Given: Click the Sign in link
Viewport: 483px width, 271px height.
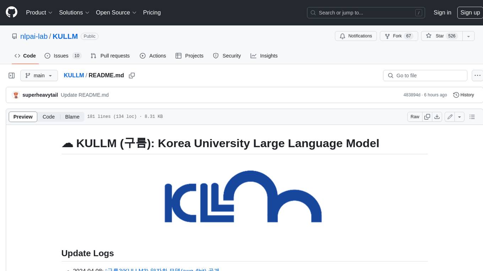Looking at the screenshot, I should click(442, 12).
